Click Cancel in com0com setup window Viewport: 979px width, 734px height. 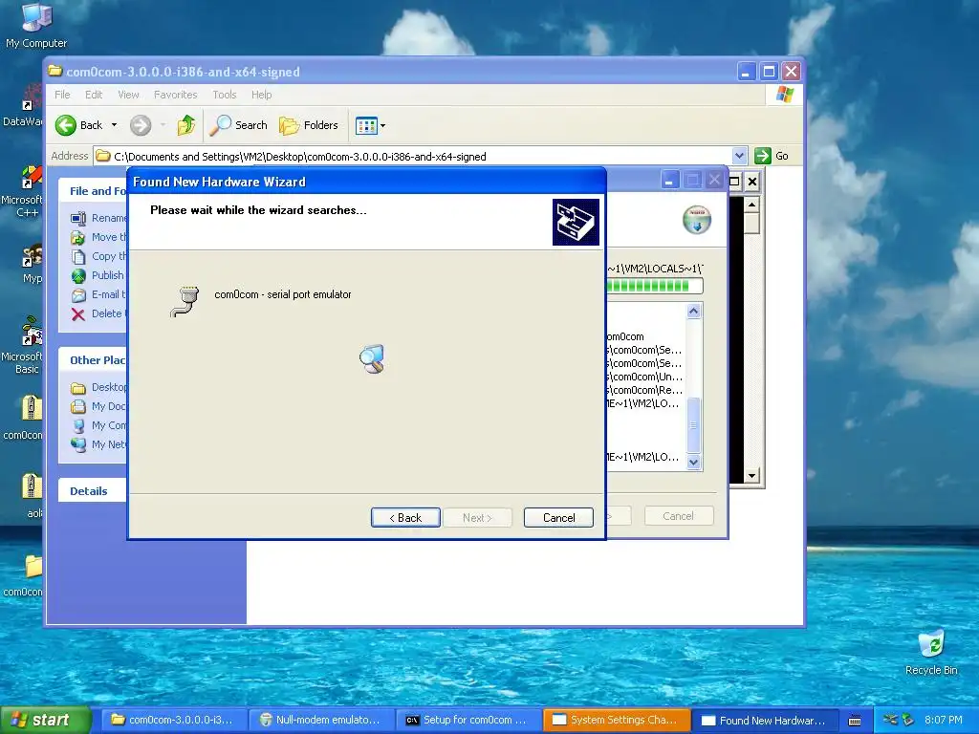coord(678,516)
